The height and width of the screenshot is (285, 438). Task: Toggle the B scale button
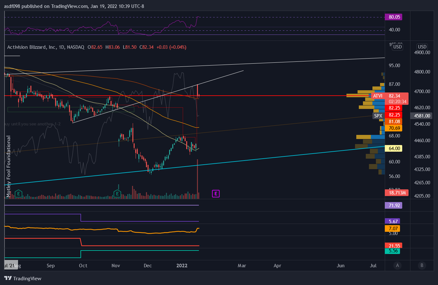(422, 265)
